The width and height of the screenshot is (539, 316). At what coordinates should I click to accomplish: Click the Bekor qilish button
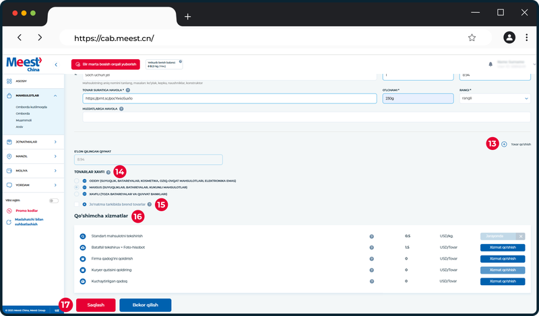(x=146, y=305)
